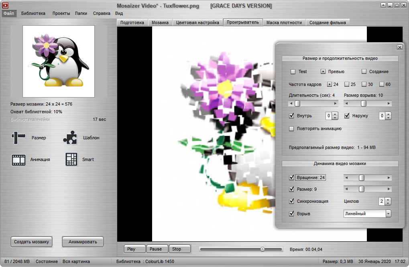The image size is (409, 267).
Task: Open the Файл menu
Action: tap(9, 13)
